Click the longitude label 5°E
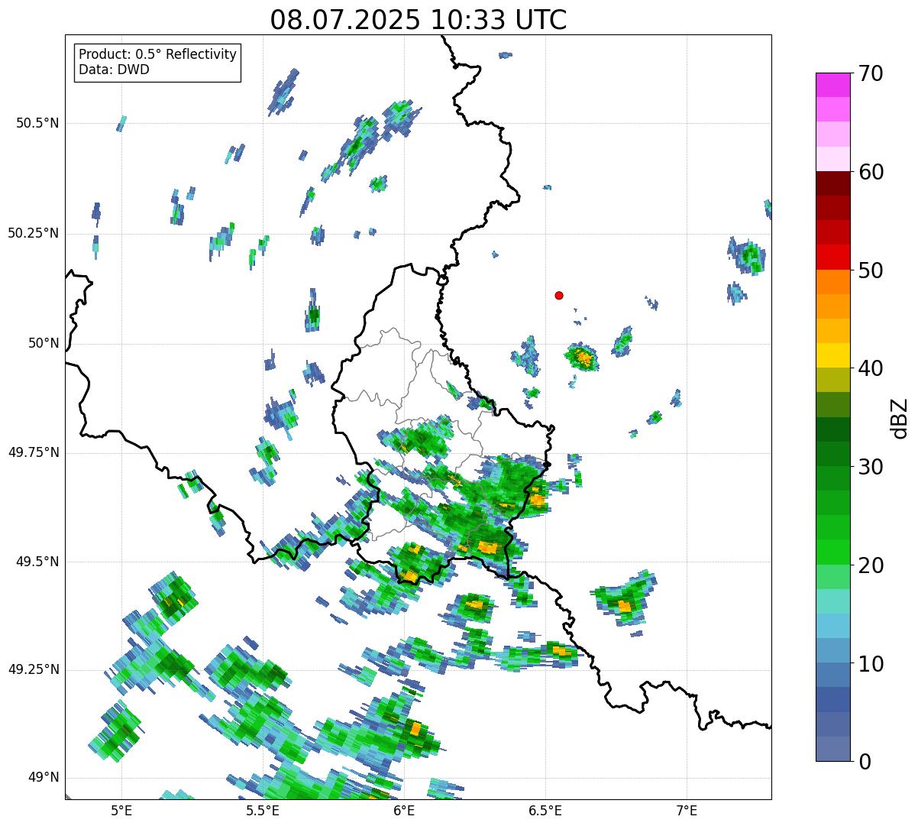Screen dimensions: 918x826 (x=121, y=811)
